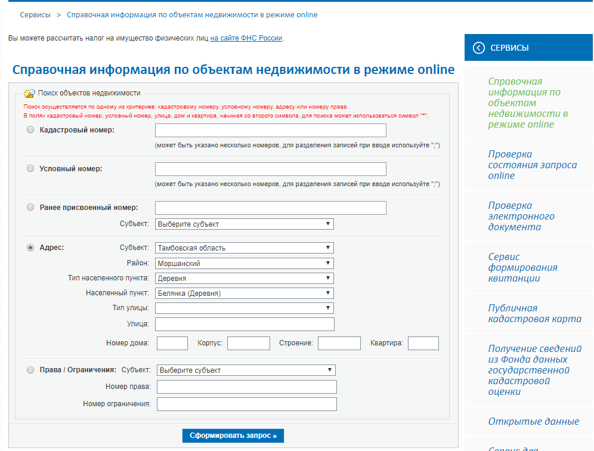Select the Права / Ограничения radio button
Viewport: 594px width, 451px height.
point(30,370)
